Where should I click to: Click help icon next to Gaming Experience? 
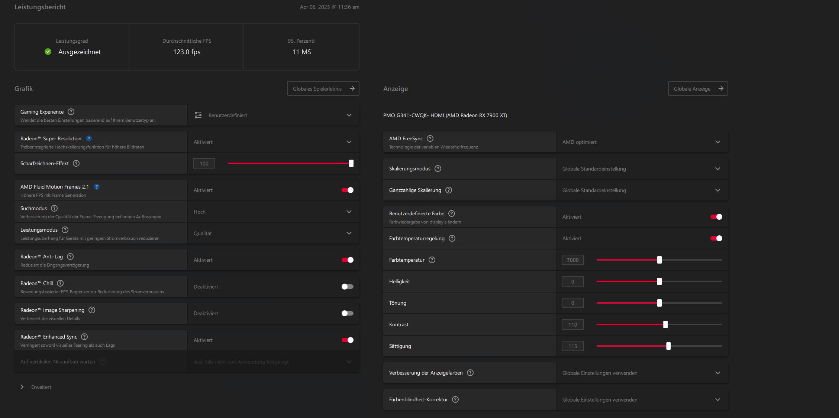71,112
